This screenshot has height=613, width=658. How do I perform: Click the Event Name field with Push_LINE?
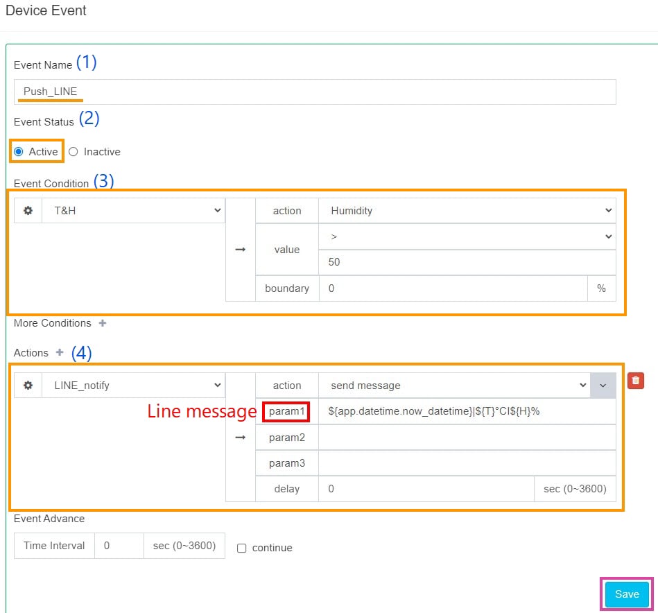(315, 92)
